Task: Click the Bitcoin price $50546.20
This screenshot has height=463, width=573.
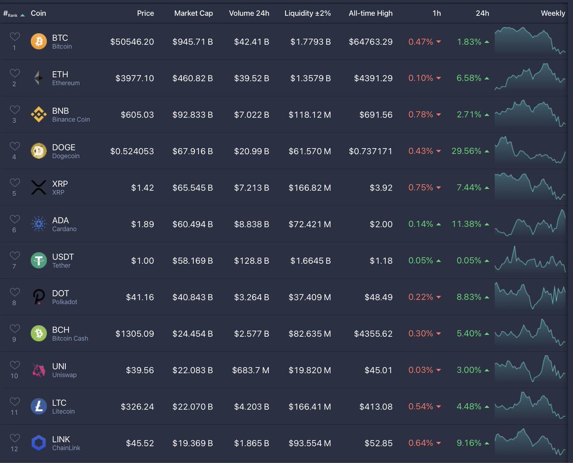Action: [132, 42]
